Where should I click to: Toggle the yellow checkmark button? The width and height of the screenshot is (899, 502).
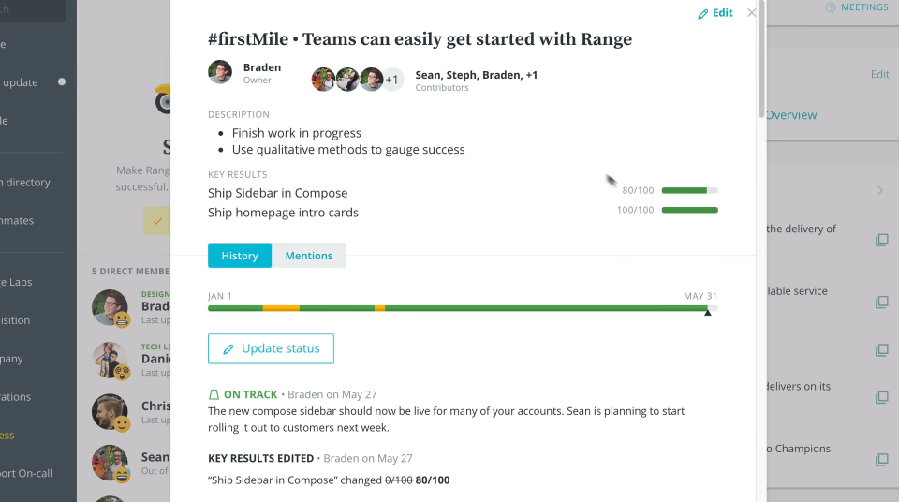[x=157, y=222]
